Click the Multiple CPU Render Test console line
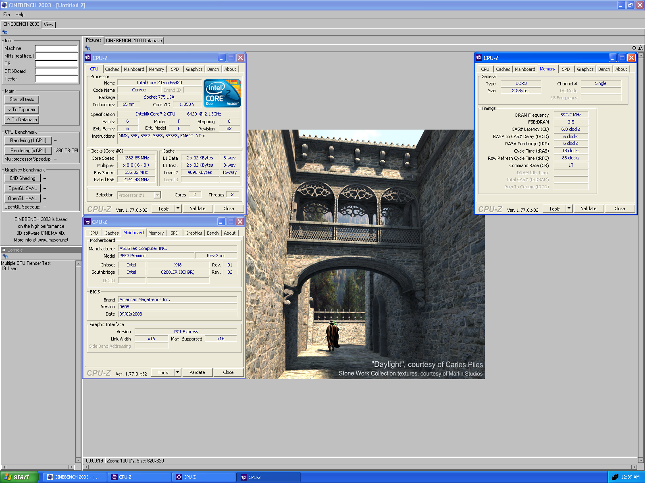Viewport: 645px width, 483px height. click(x=26, y=263)
